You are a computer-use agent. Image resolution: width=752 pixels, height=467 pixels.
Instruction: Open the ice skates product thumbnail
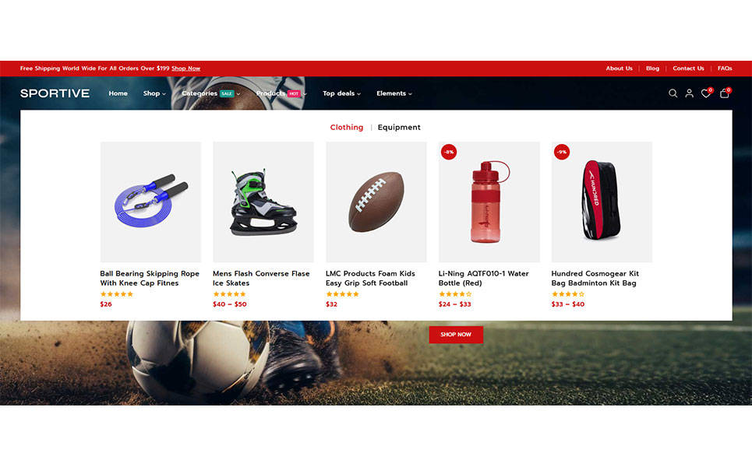pyautogui.click(x=263, y=202)
